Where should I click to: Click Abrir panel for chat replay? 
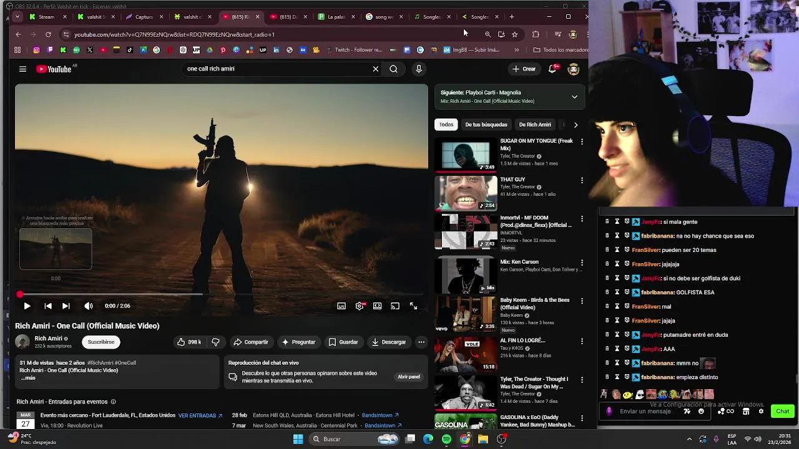pos(409,377)
